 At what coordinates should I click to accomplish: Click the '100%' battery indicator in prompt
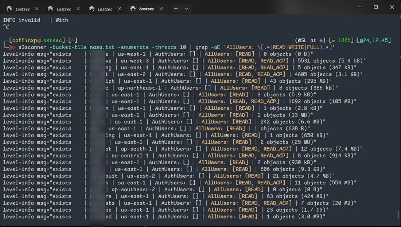pos(344,40)
